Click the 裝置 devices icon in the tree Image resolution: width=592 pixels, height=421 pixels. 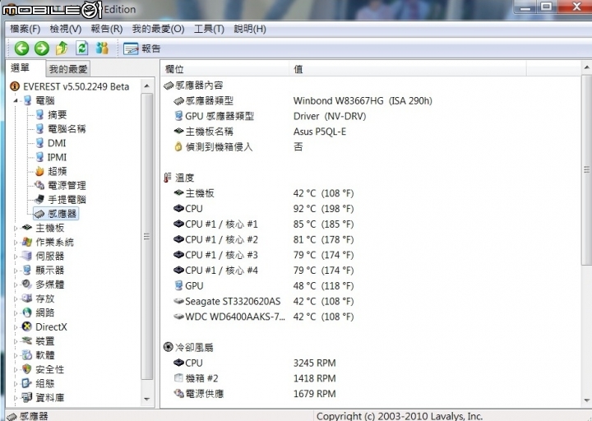tap(27, 340)
